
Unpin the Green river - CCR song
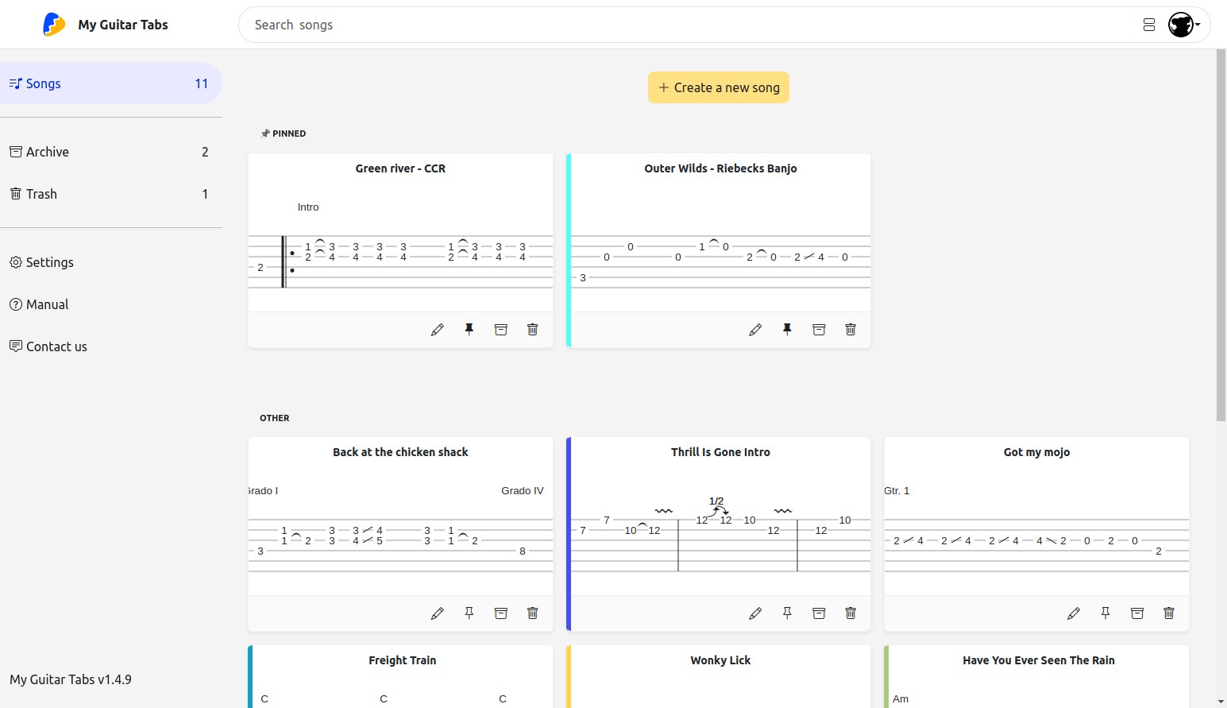point(469,330)
